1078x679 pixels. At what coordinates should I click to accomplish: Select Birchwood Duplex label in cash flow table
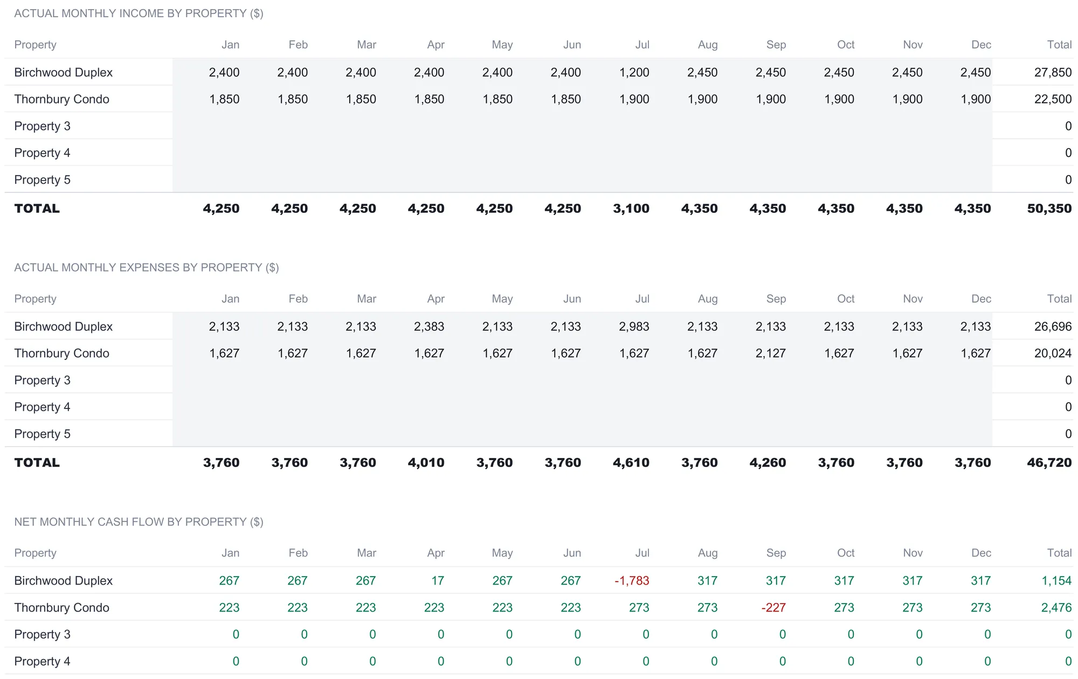pyautogui.click(x=63, y=581)
